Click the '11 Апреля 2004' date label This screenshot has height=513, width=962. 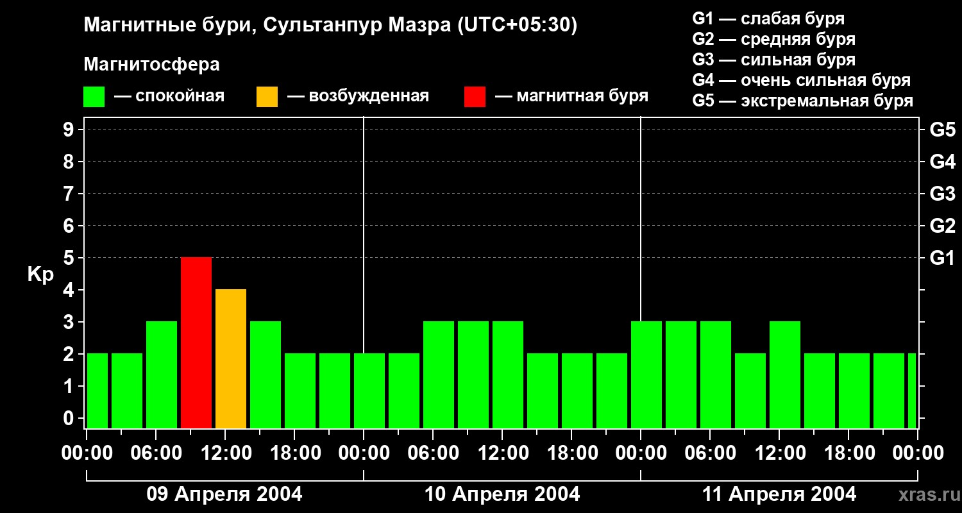779,494
